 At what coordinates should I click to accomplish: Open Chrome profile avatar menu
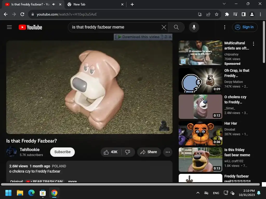point(252,15)
